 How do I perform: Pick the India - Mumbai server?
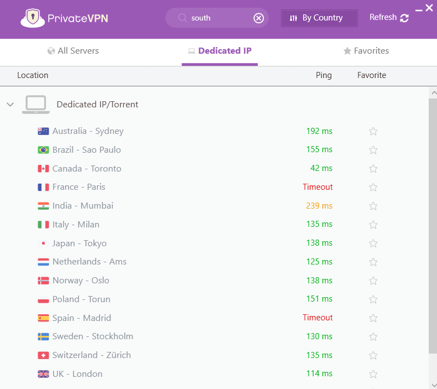point(83,206)
